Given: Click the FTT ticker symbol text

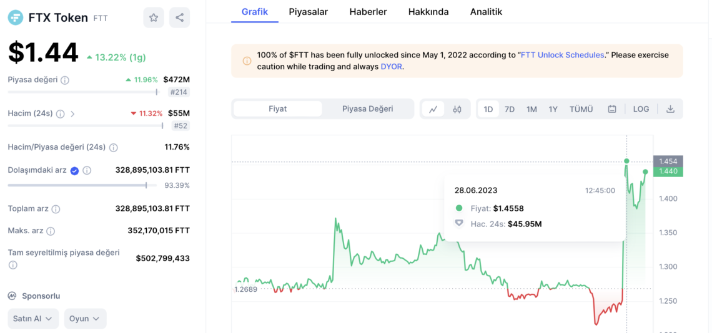Looking at the screenshot, I should (x=101, y=18).
